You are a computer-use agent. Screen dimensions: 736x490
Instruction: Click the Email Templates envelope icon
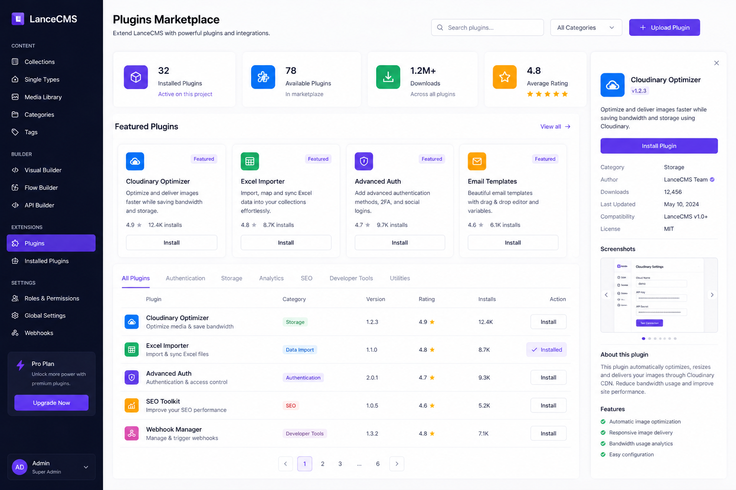click(x=477, y=161)
